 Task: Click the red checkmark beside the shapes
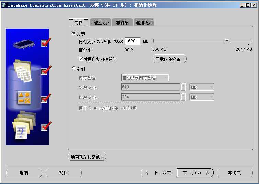pyautogui.click(x=46, y=98)
